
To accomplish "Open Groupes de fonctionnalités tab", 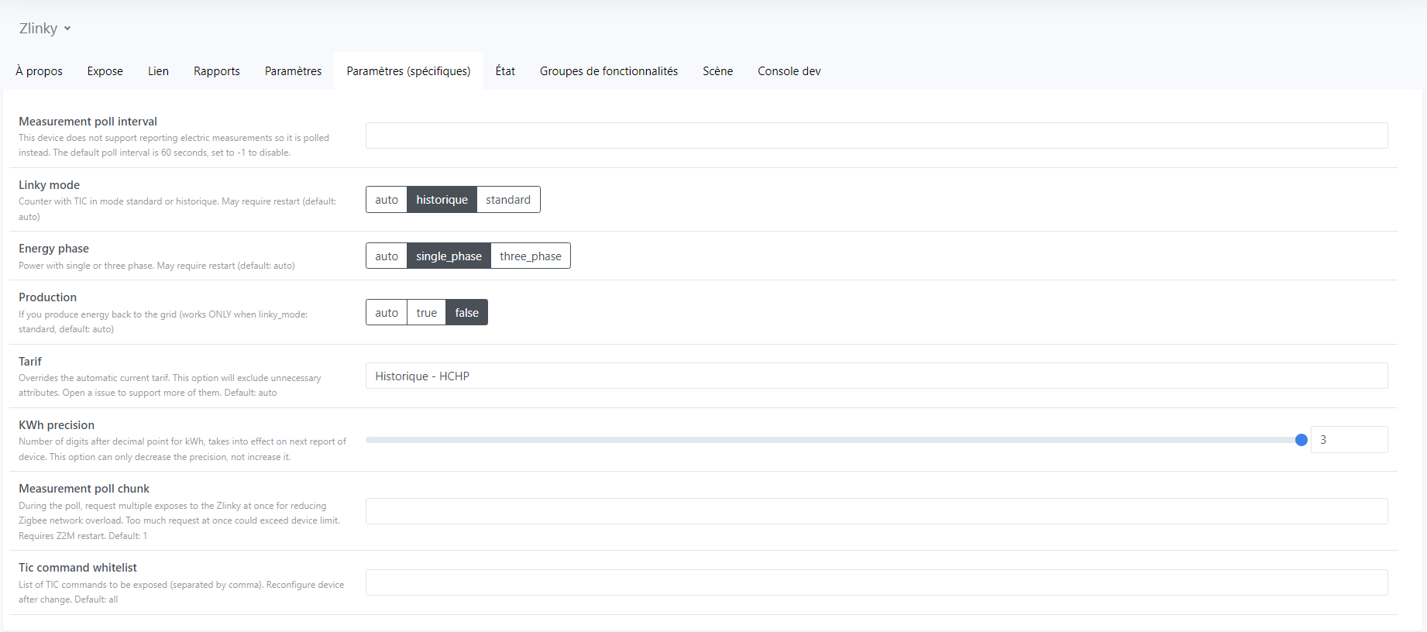I will [609, 71].
